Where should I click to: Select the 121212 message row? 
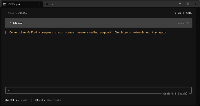(x=99, y=23)
